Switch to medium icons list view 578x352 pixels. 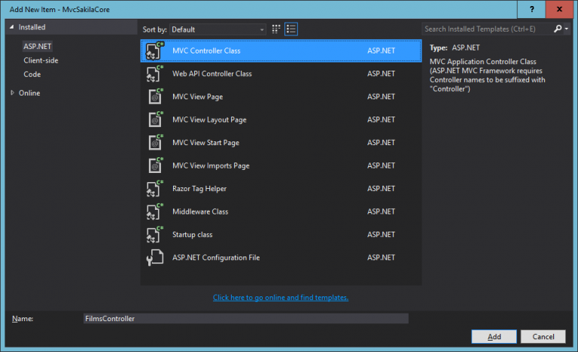(291, 29)
